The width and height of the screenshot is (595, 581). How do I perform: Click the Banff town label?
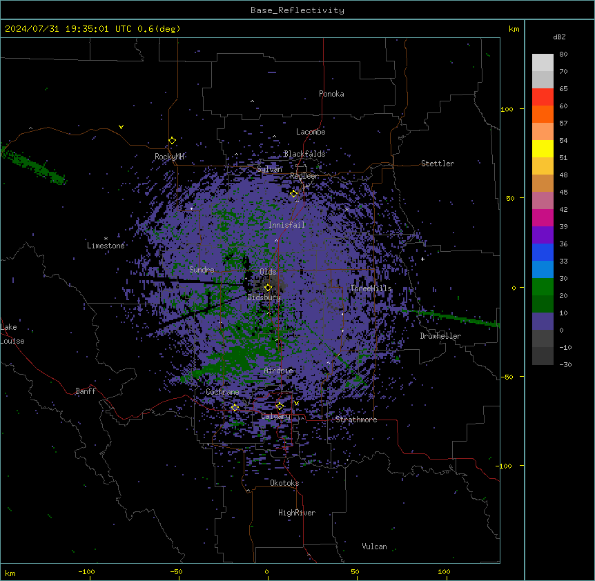coord(86,391)
